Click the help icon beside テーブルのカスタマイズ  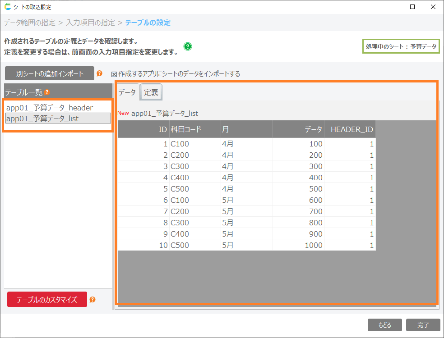click(92, 300)
